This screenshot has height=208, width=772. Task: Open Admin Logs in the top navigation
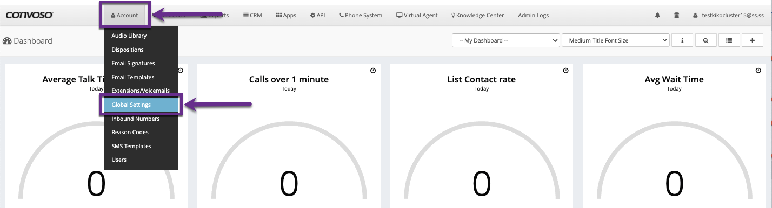coord(533,15)
